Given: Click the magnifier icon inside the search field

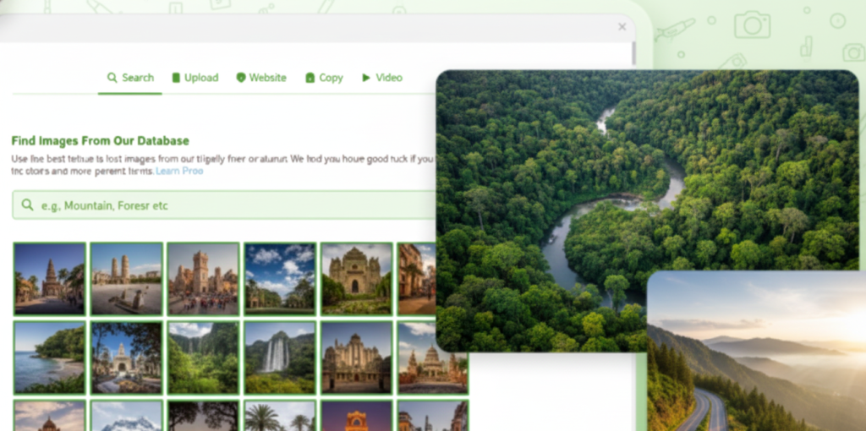Looking at the screenshot, I should tap(27, 205).
